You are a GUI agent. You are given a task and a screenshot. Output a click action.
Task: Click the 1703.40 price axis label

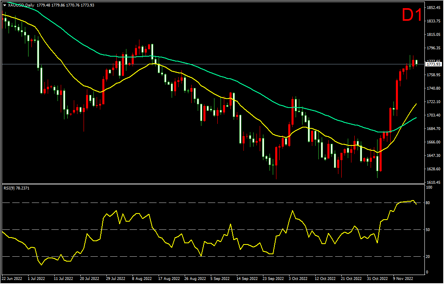click(x=433, y=115)
